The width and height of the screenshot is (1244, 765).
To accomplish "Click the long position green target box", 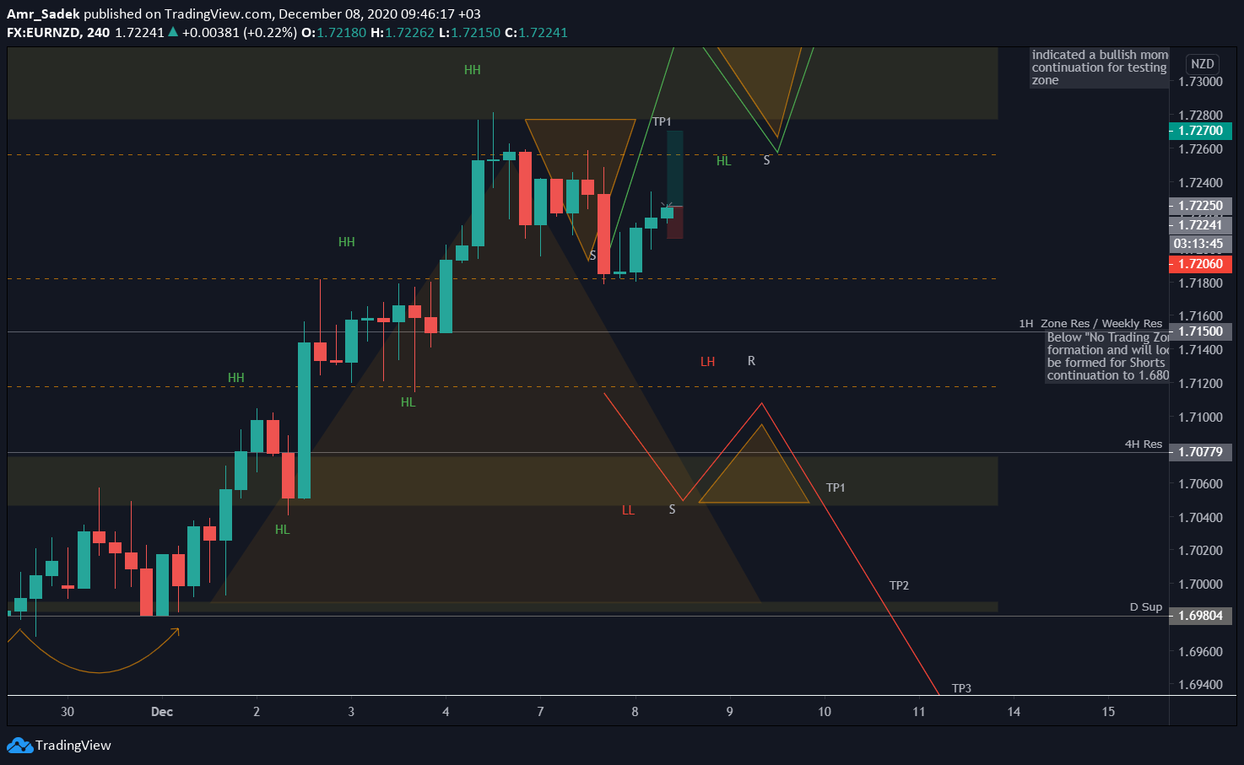I will point(675,169).
